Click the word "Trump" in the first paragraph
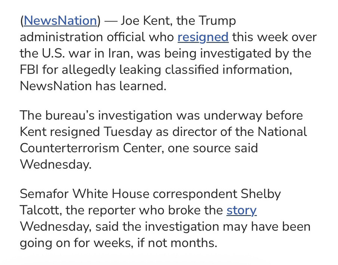The height and width of the screenshot is (265, 338). pyautogui.click(x=217, y=21)
